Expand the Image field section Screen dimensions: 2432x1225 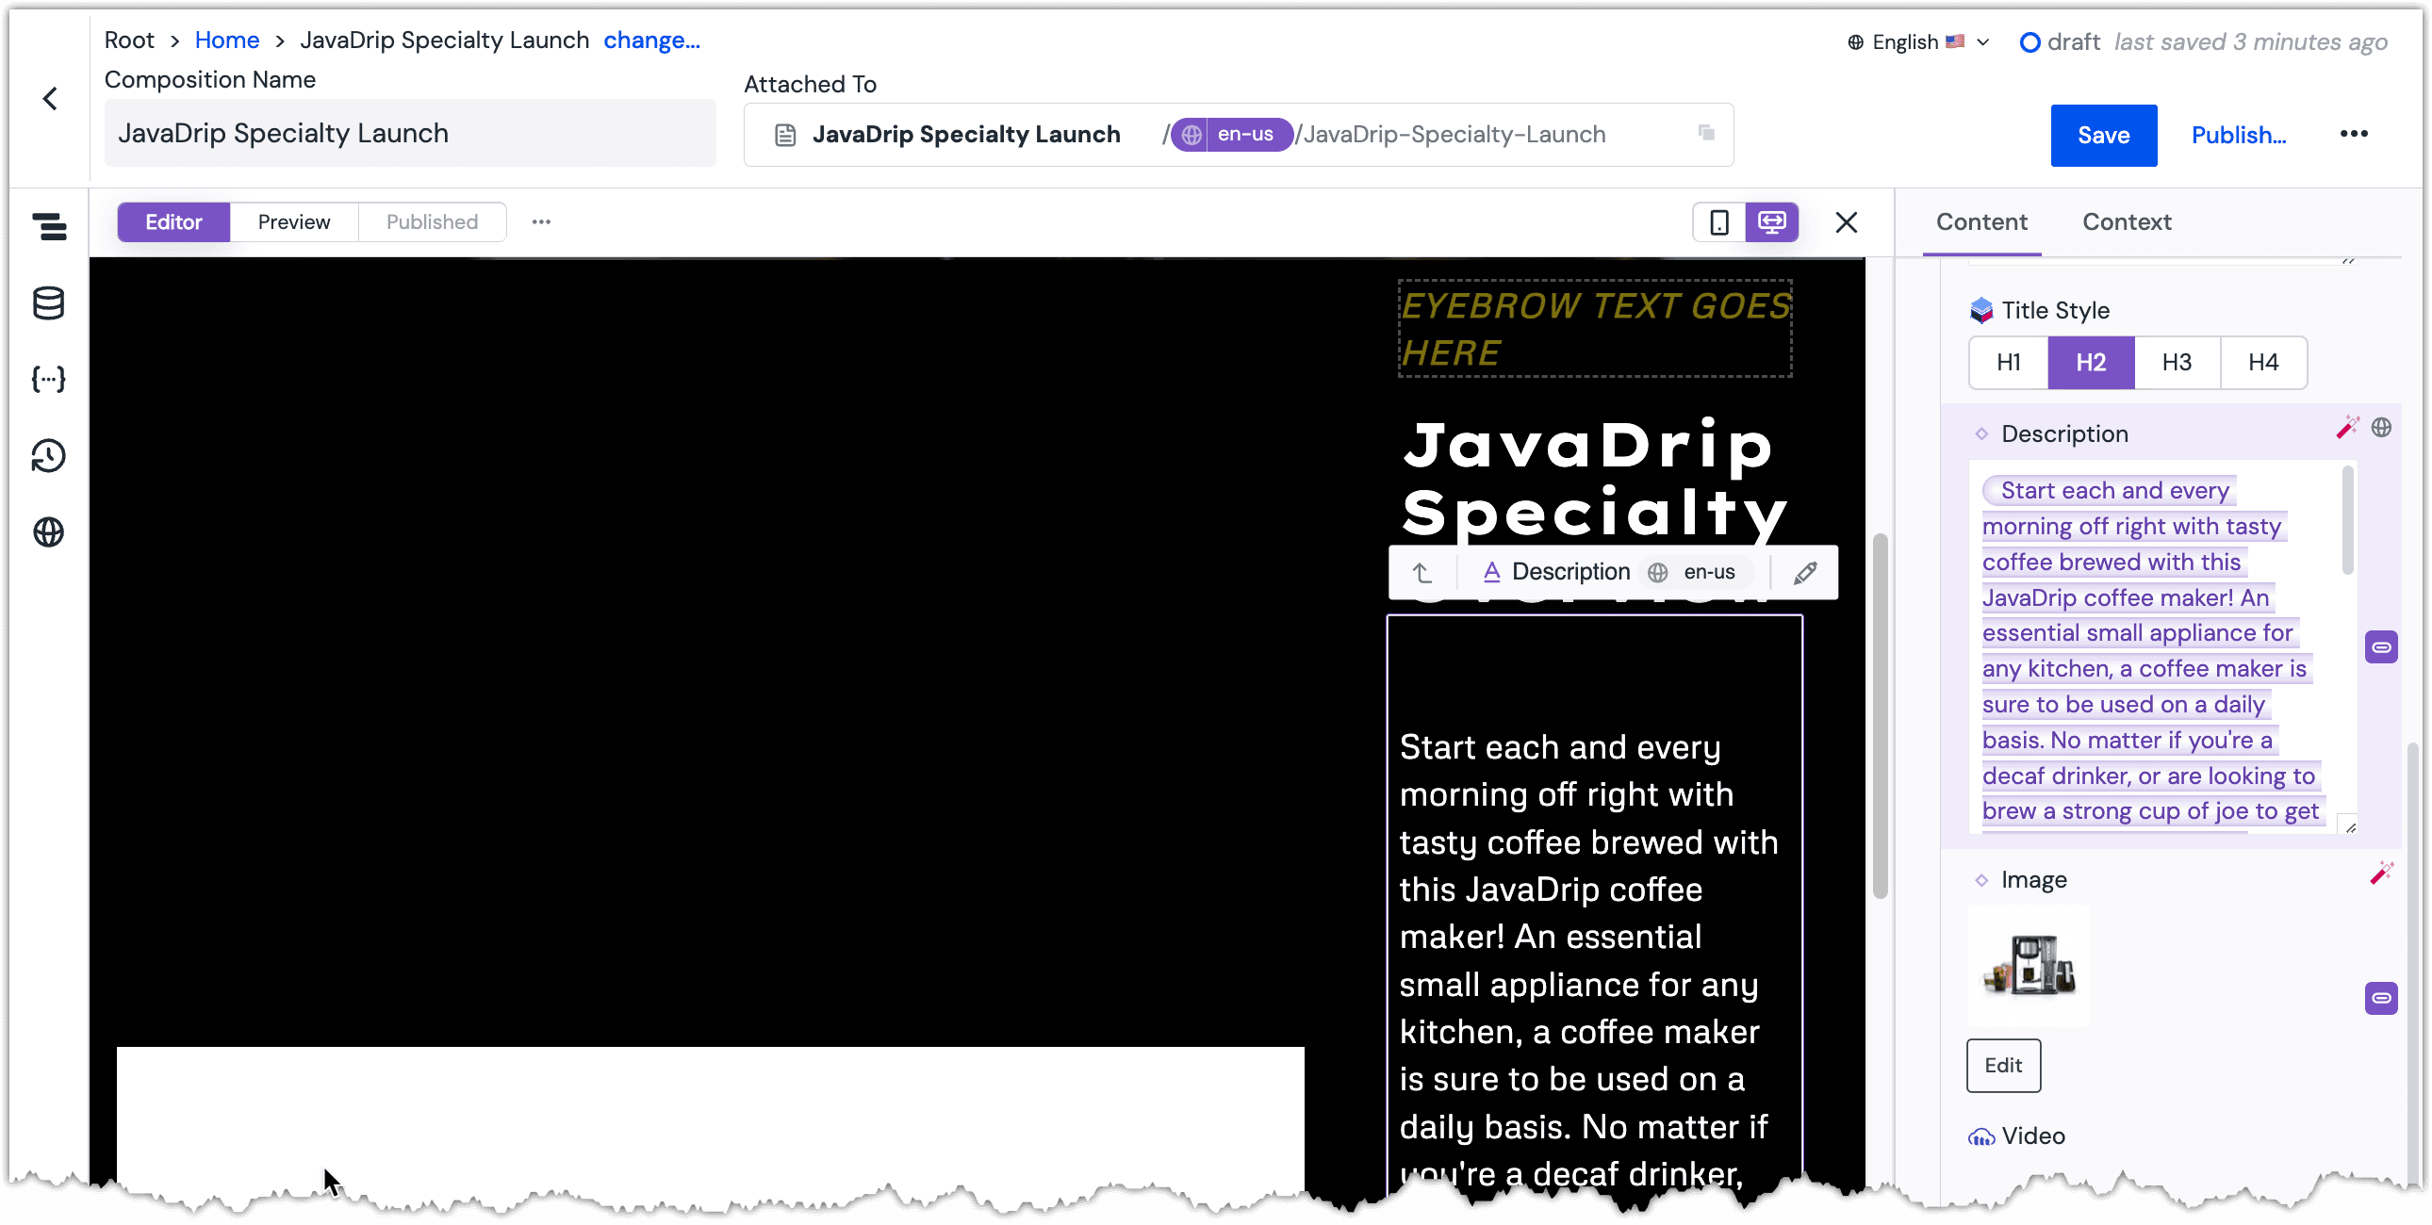pyautogui.click(x=1980, y=880)
